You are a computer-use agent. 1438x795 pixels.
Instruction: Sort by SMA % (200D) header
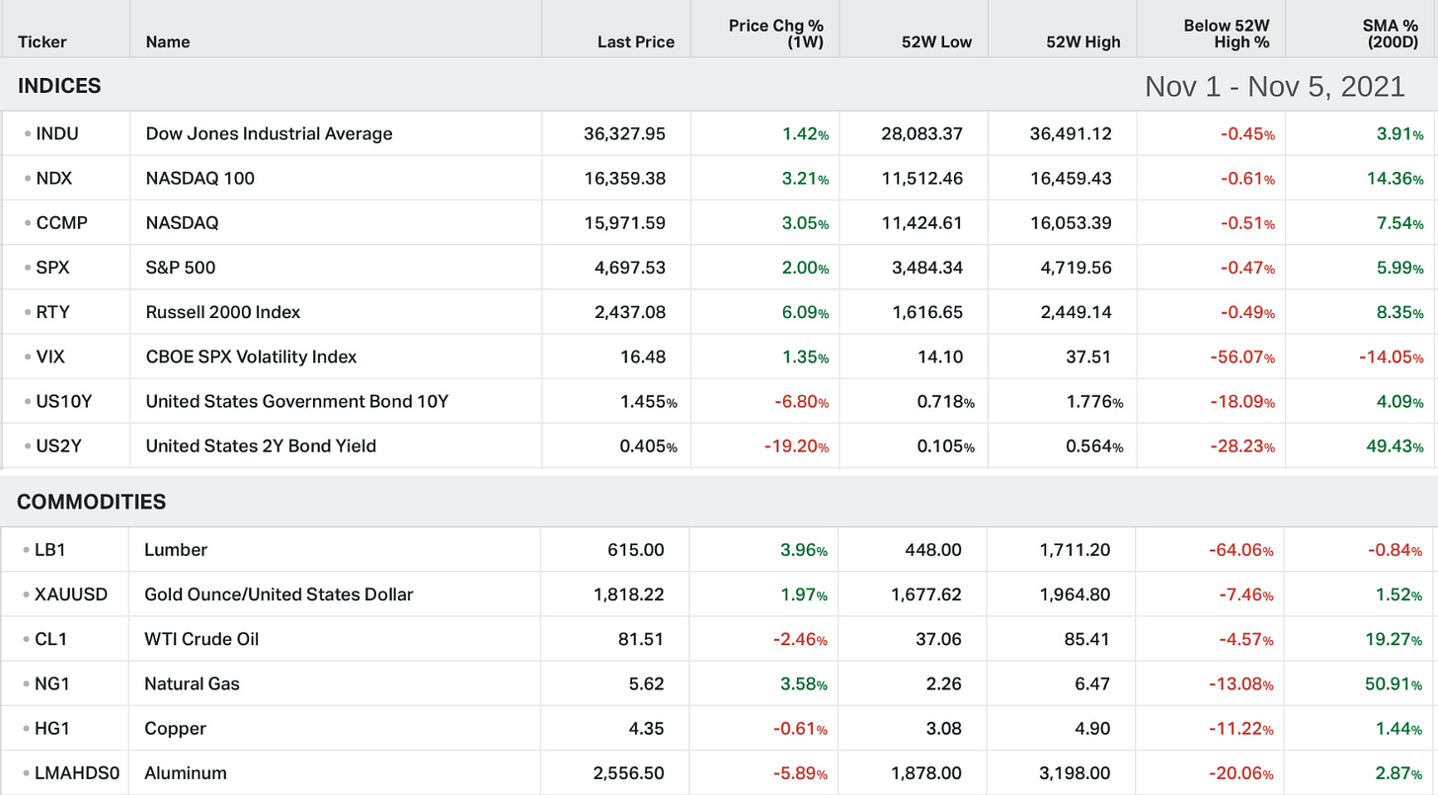pyautogui.click(x=1391, y=34)
